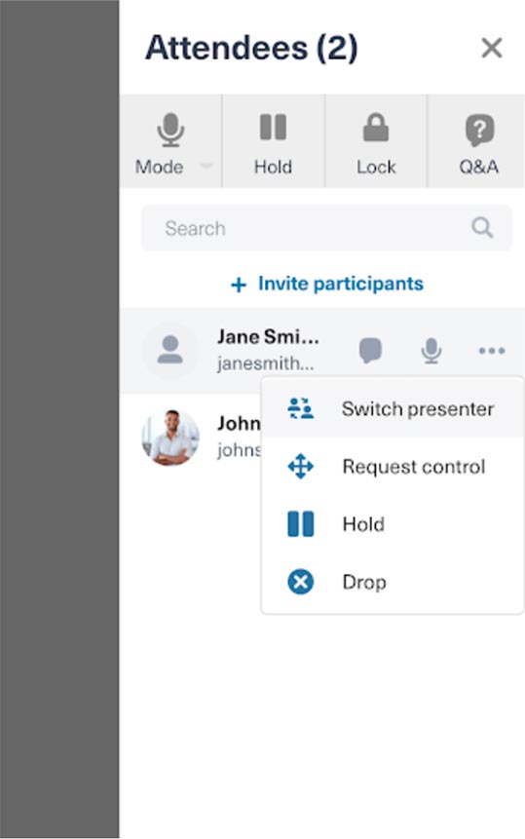Toggle Hold for all attendees in toolbar

coord(273,141)
